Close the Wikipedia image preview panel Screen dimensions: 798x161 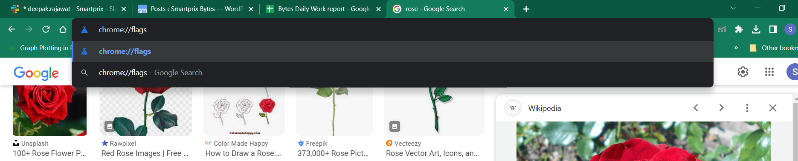click(773, 108)
